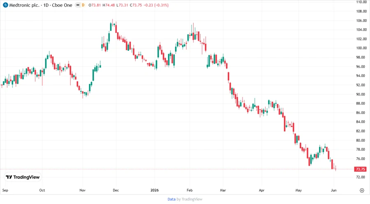Click the 84.00 price axis label
The image size is (370, 204).
pyautogui.click(x=361, y=122)
